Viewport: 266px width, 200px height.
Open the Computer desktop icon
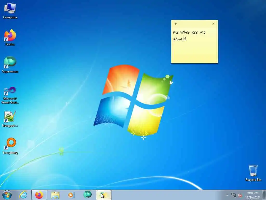(10, 11)
